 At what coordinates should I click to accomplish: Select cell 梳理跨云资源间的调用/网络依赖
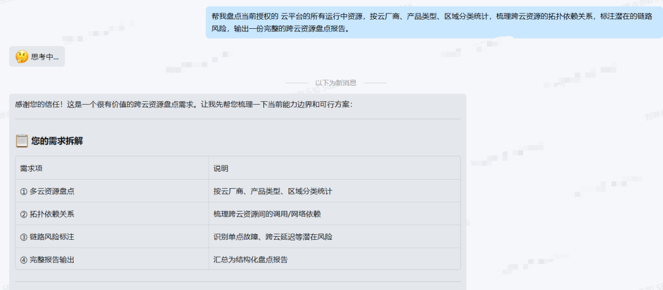[x=335, y=213]
